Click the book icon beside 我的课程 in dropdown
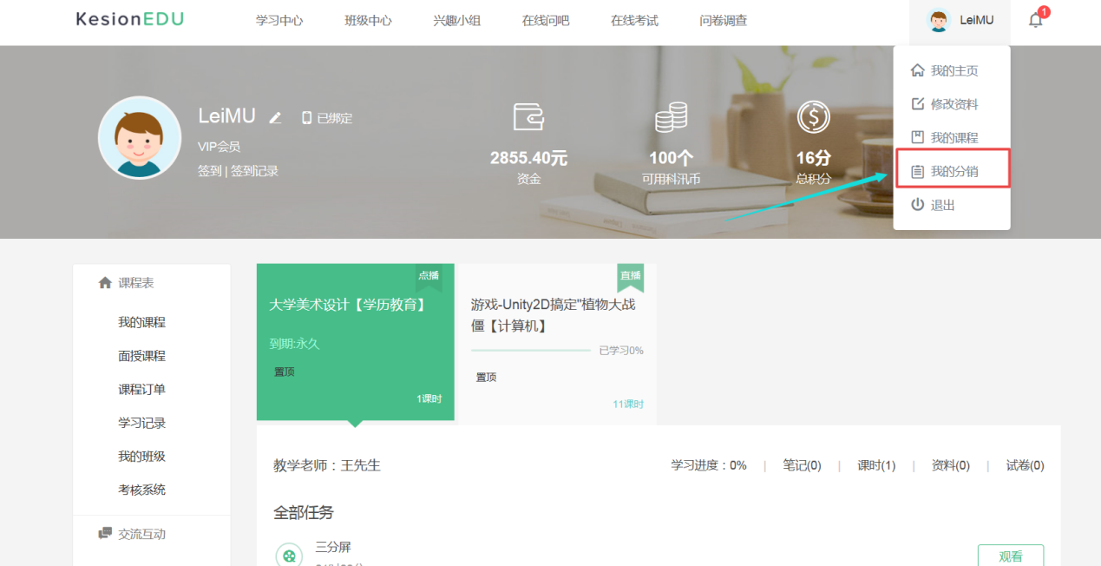The width and height of the screenshot is (1101, 566). tap(917, 137)
